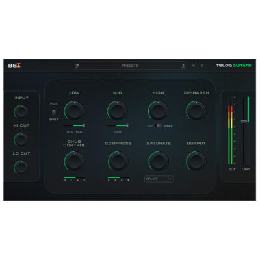Image resolution: width=260 pixels, height=260 pixels.
Task: Click the COMPRESS label
Action: pyautogui.click(x=118, y=143)
